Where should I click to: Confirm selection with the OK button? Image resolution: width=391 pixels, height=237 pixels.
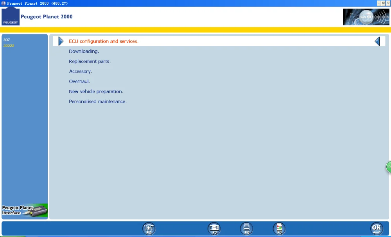[377, 228]
